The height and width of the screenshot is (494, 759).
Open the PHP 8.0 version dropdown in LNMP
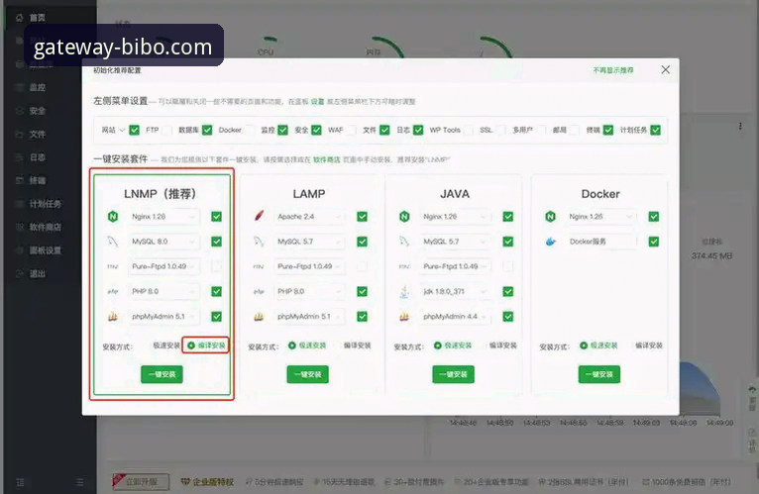click(164, 291)
